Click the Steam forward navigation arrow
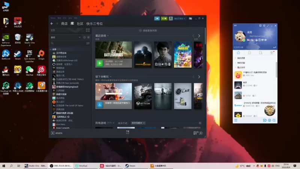The image size is (300, 169). [57, 24]
